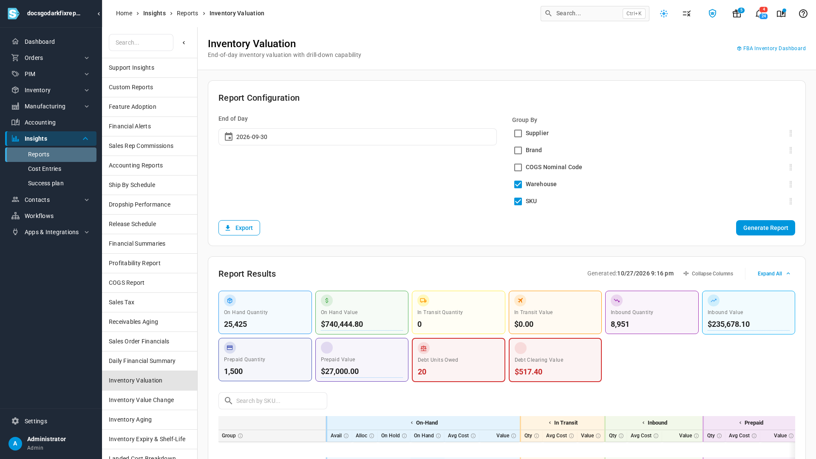The height and width of the screenshot is (459, 816).
Task: Collapse the On-Hand column group
Action: (x=411, y=423)
